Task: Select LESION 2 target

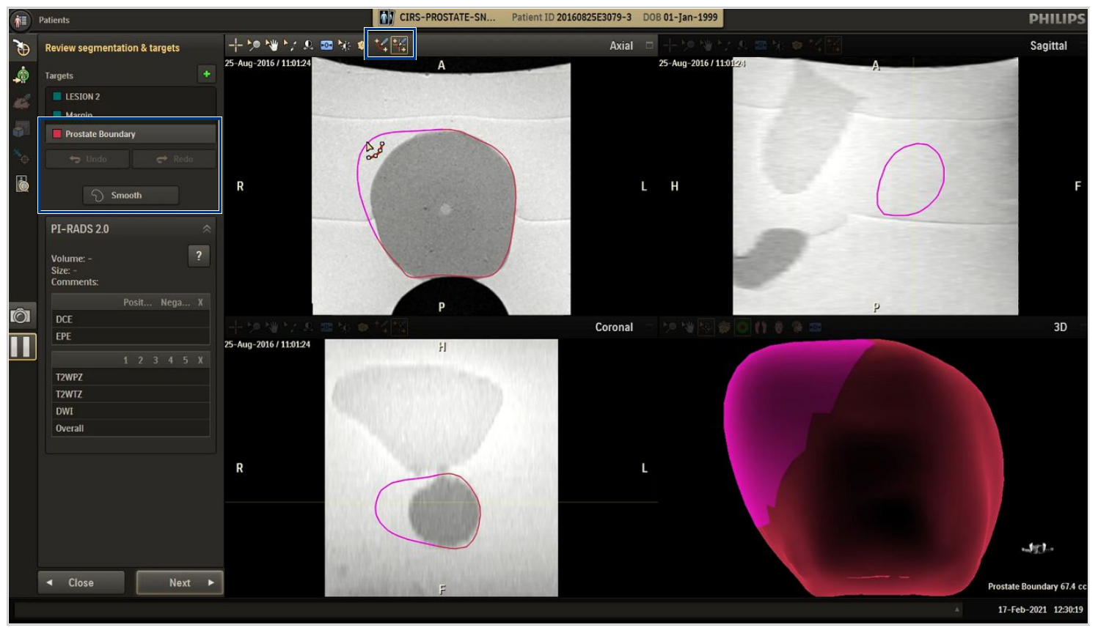Action: tap(131, 97)
